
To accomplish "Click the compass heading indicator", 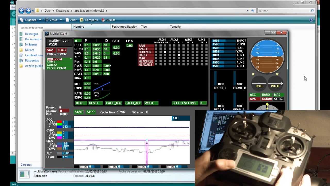I will [x=267, y=106].
